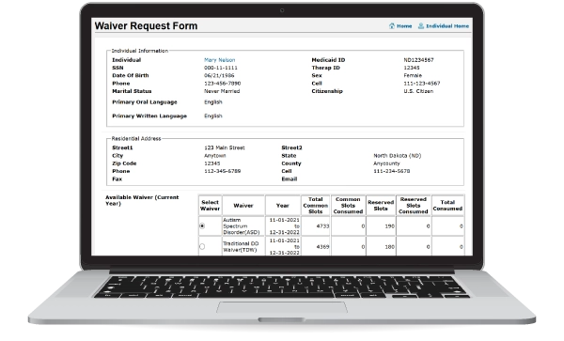The height and width of the screenshot is (341, 564).
Task: Click the date of birth 06/21/1986
Action: (x=219, y=75)
